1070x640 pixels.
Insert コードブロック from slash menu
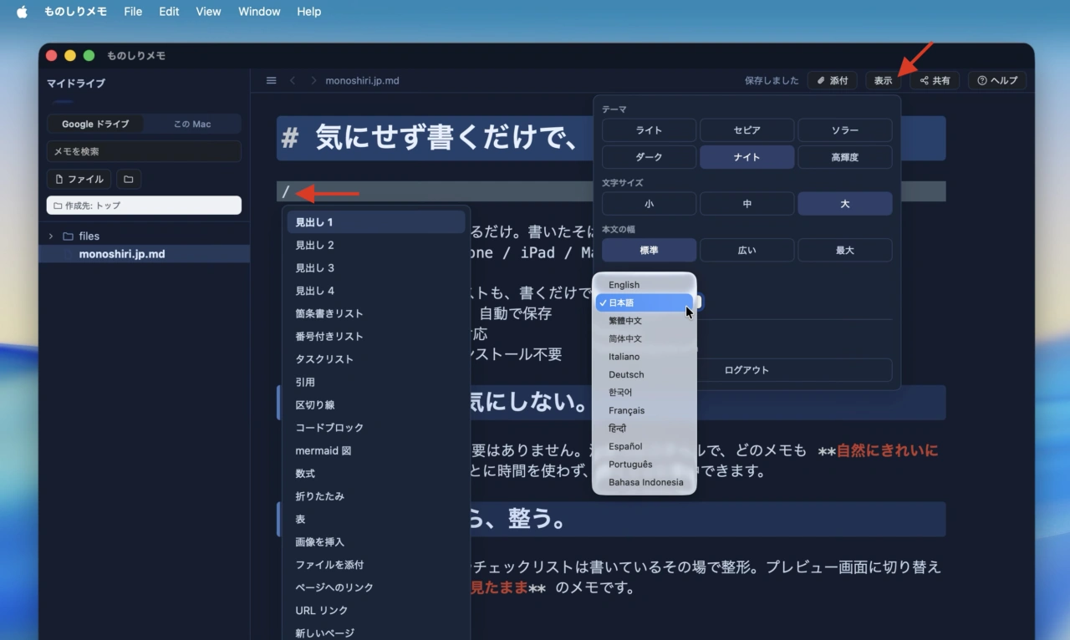pos(376,427)
